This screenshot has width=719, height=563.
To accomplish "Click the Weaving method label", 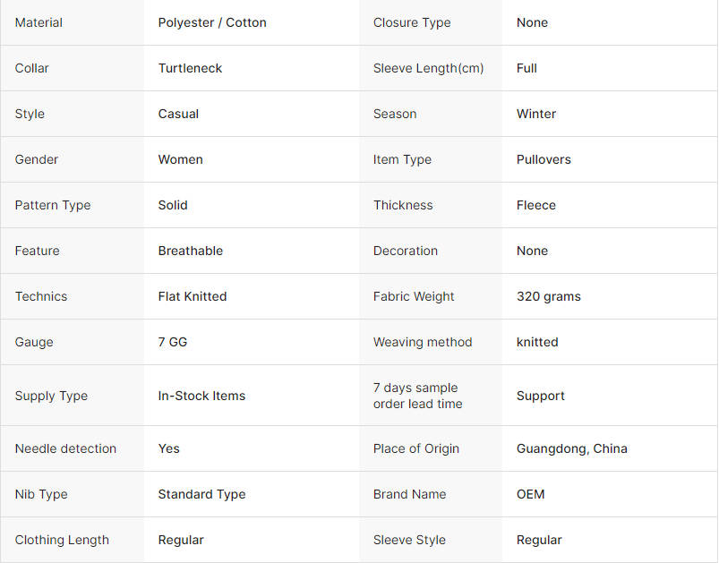I will [423, 342].
